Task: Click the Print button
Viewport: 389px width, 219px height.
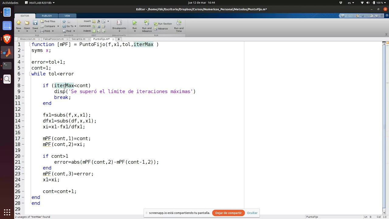Action: pos(45,31)
